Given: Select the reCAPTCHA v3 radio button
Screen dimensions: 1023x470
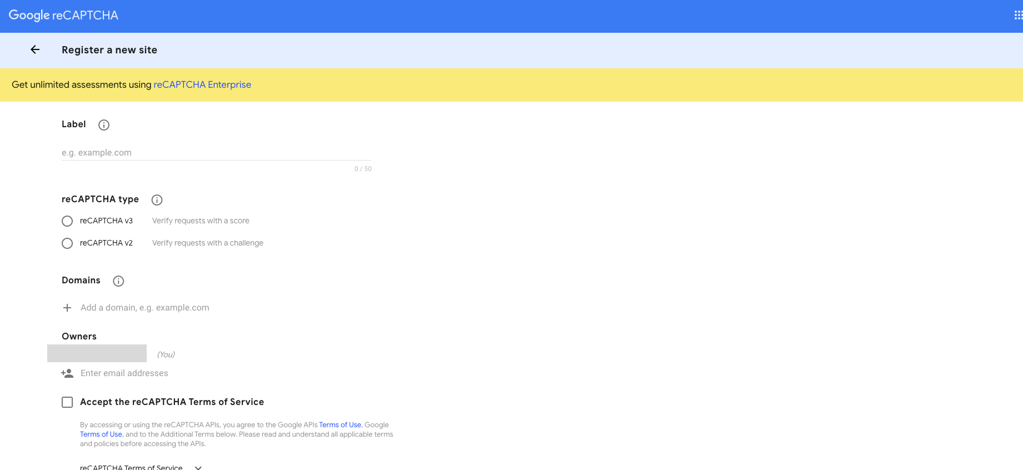Looking at the screenshot, I should pos(67,221).
